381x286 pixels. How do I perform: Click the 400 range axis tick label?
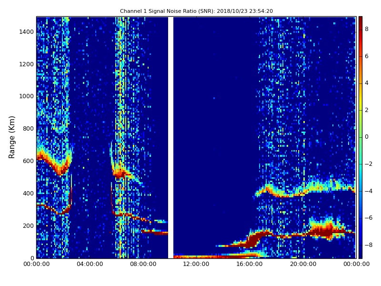(x=28, y=194)
